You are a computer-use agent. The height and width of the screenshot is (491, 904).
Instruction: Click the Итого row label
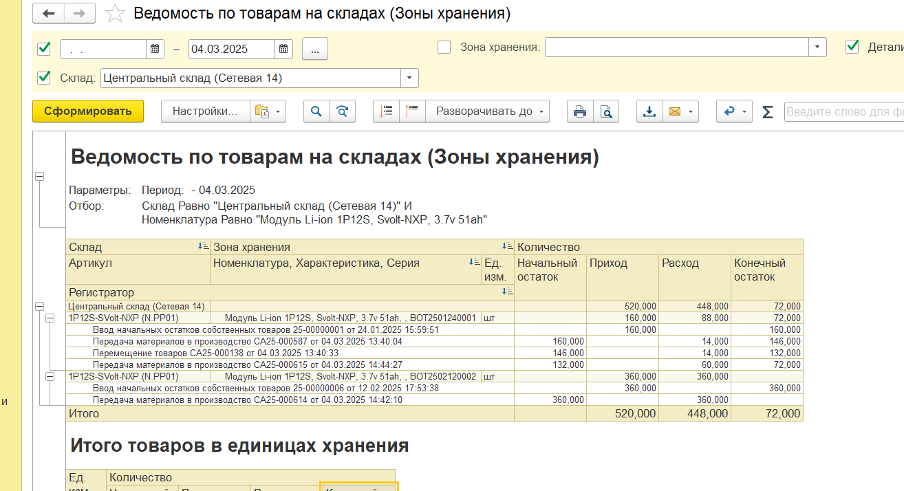[84, 413]
